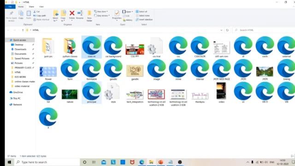
Task: Click HTML in the address bar
Action: (35, 30)
